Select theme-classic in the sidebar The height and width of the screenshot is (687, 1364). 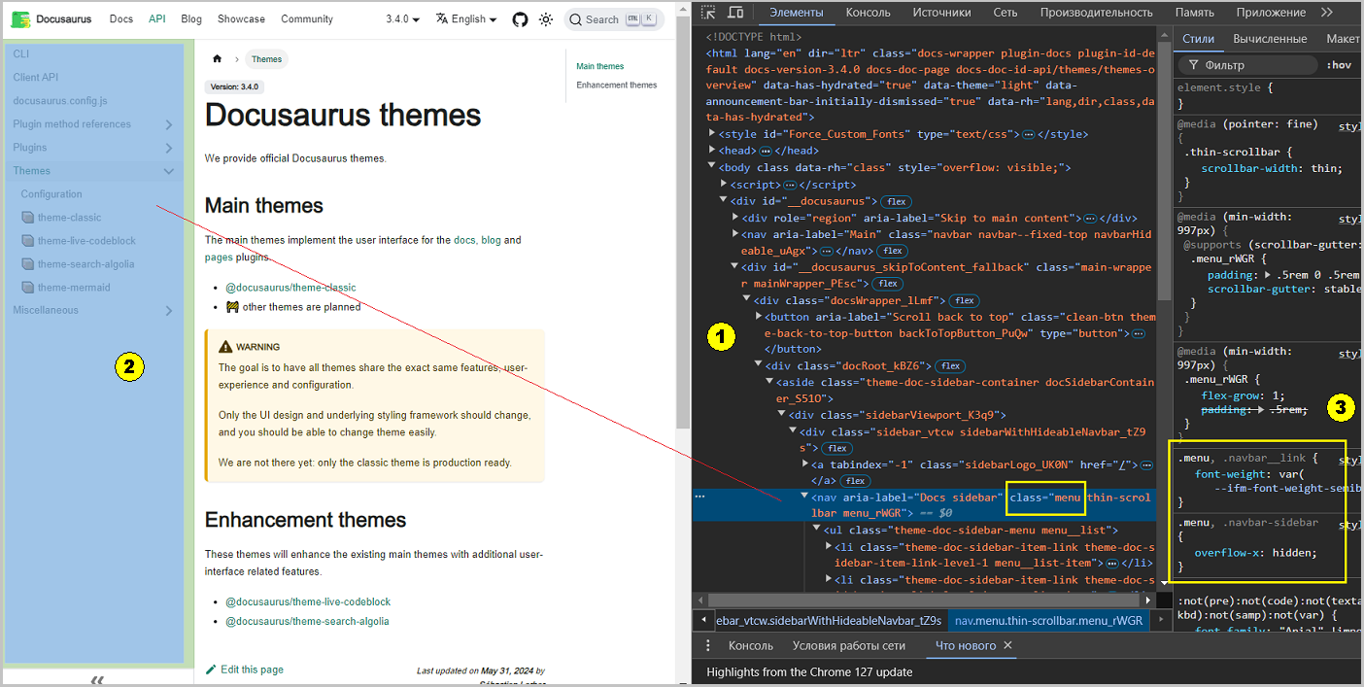point(69,218)
